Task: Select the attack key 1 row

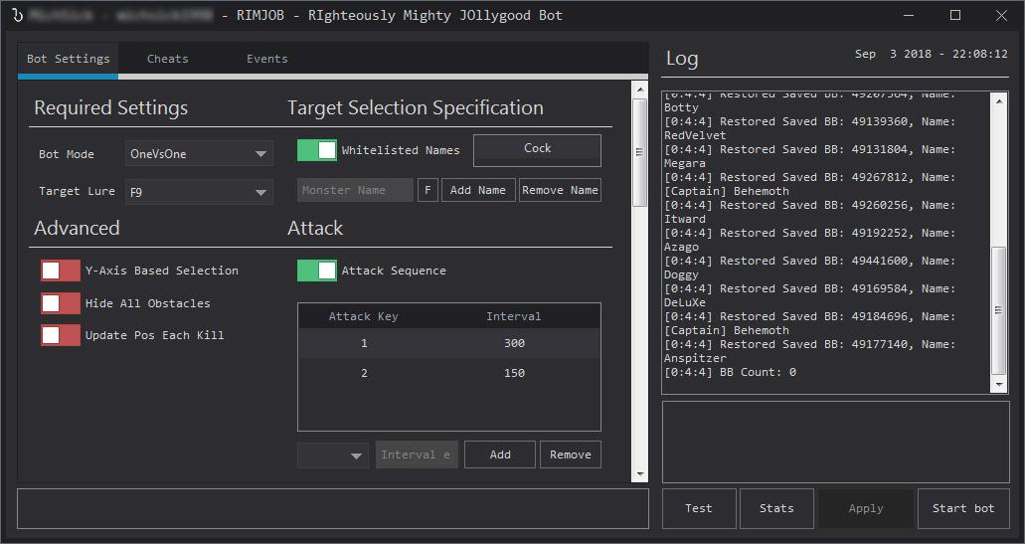Action: (x=448, y=343)
